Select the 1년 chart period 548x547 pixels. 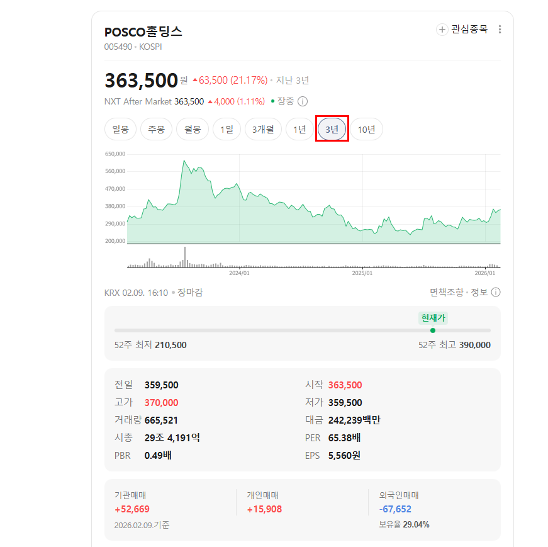pyautogui.click(x=299, y=130)
